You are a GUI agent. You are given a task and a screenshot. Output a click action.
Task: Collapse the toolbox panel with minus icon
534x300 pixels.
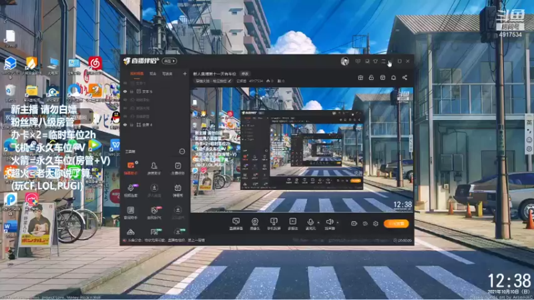(182, 151)
